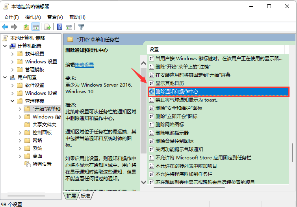Viewport: 297px width, 207px height.
Task: Open Help via the blue question-mark icon
Action: click(x=59, y=27)
